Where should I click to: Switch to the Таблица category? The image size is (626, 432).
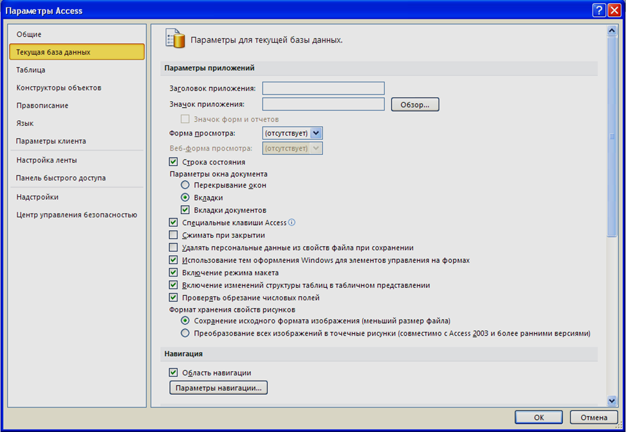click(x=77, y=70)
